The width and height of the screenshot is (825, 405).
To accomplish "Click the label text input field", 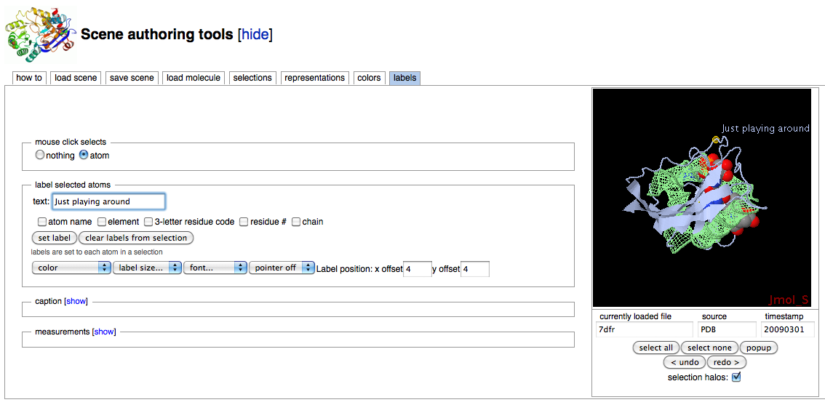I will (108, 201).
